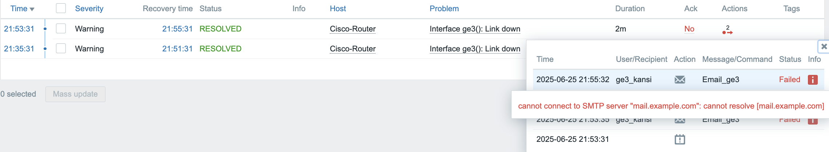Close the action details popup
Screen dimensions: 829x152
point(824,46)
